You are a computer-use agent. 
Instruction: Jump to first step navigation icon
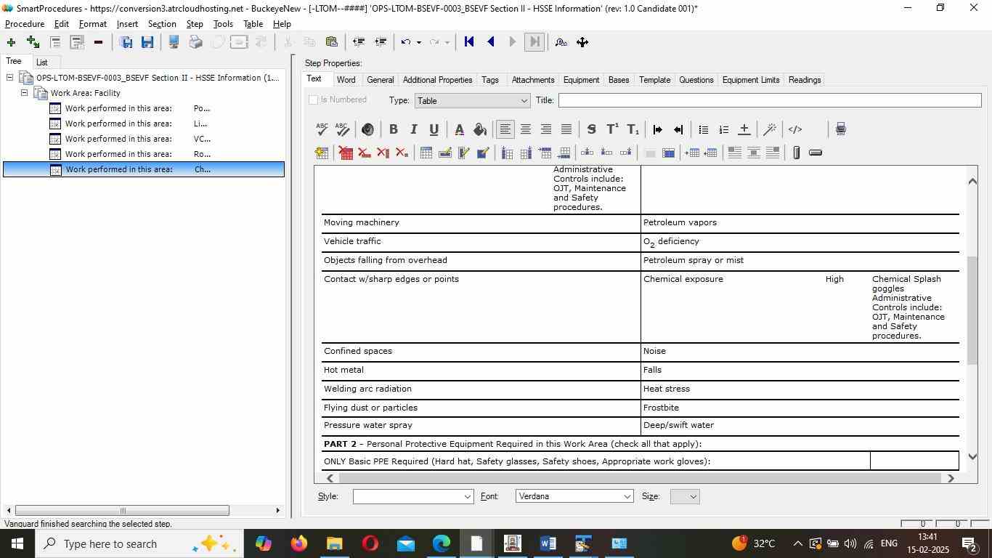tap(469, 42)
